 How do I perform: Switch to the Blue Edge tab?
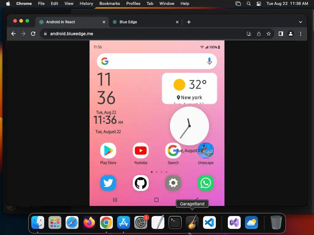point(146,22)
